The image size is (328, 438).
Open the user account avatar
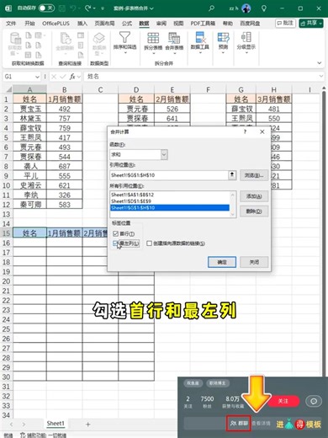(x=246, y=8)
